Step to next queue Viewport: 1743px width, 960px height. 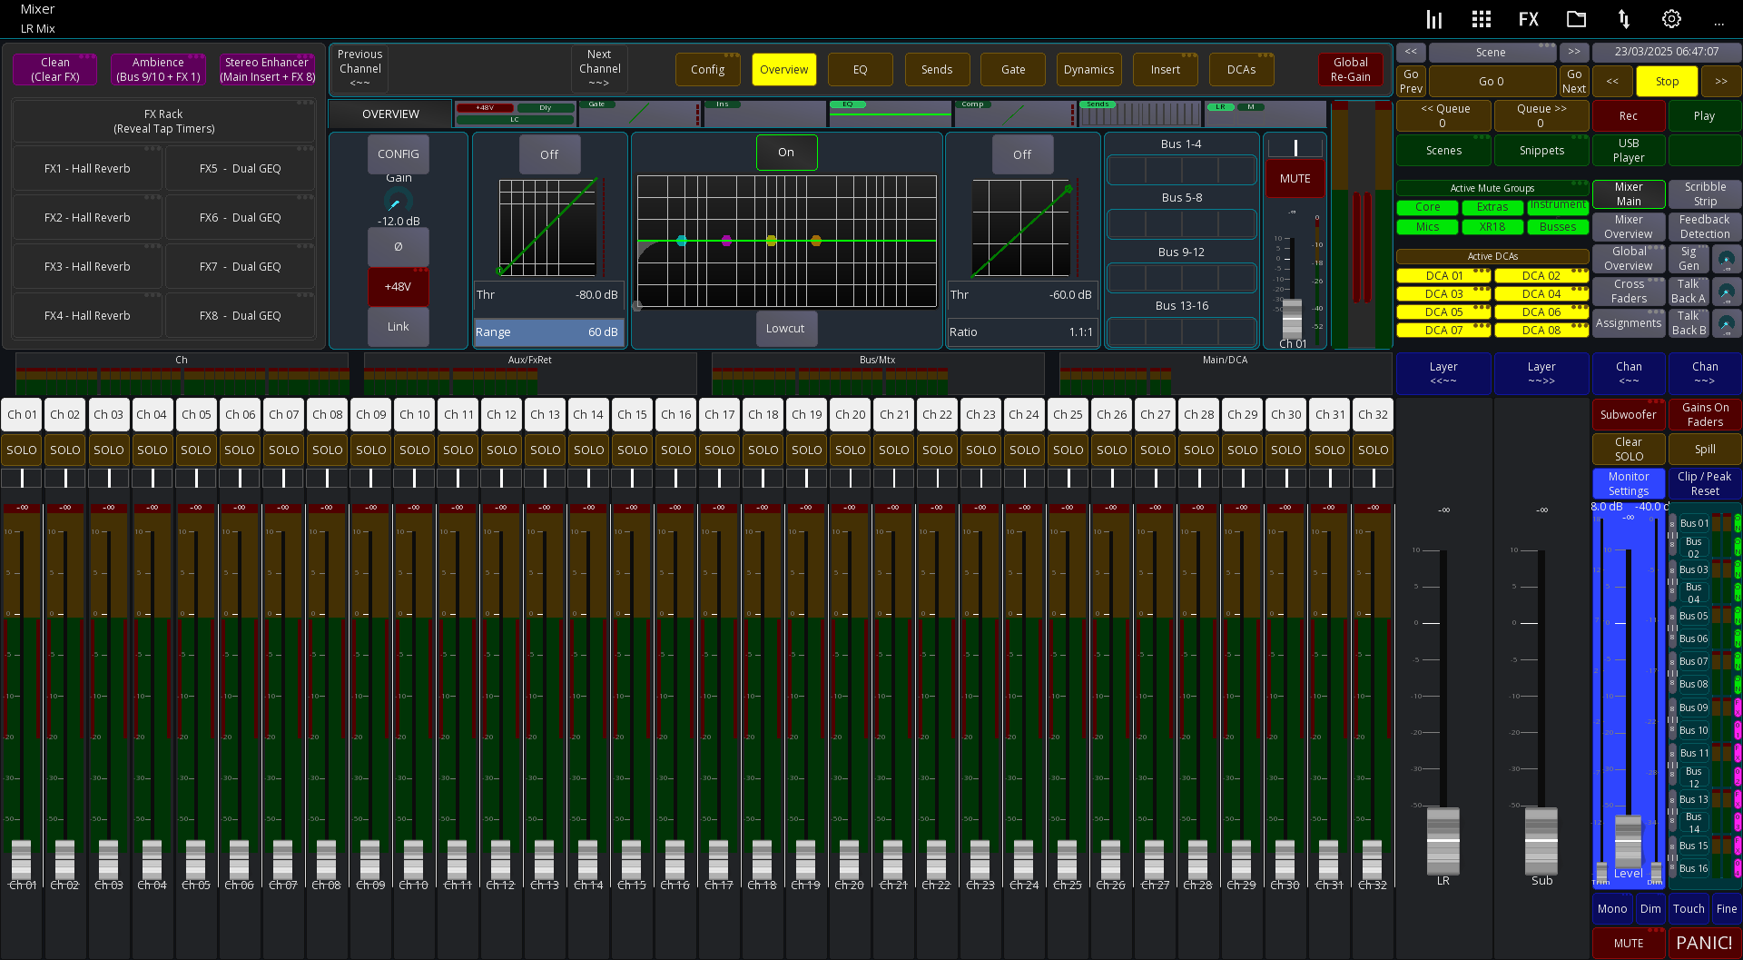(1541, 116)
